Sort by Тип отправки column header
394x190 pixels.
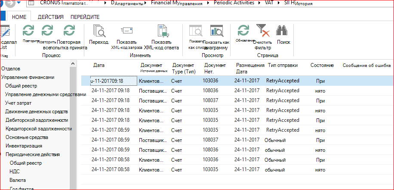(x=283, y=66)
